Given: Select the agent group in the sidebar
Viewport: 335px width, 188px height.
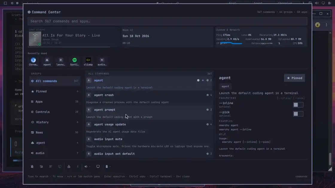Looking at the screenshot, I should (x=55, y=143).
